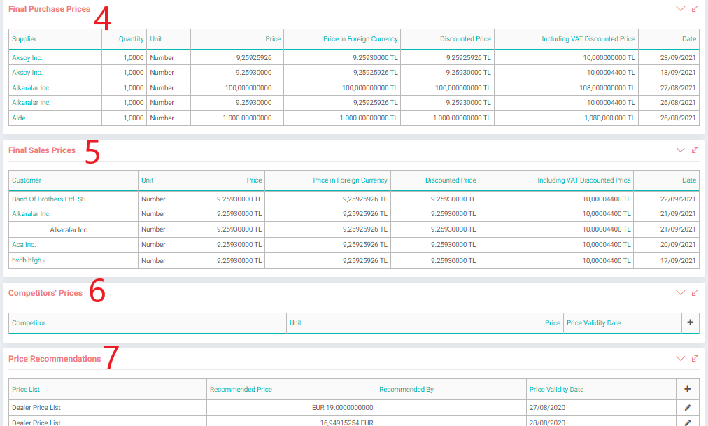Click the 1.000.00000000 purchase price cell

point(237,118)
